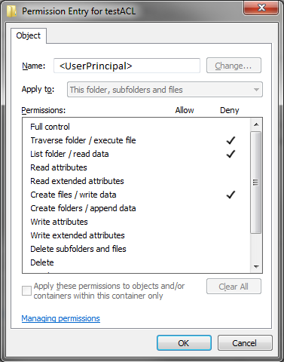
Task: Click scrollbar up arrow in permissions list
Action: 256,124
